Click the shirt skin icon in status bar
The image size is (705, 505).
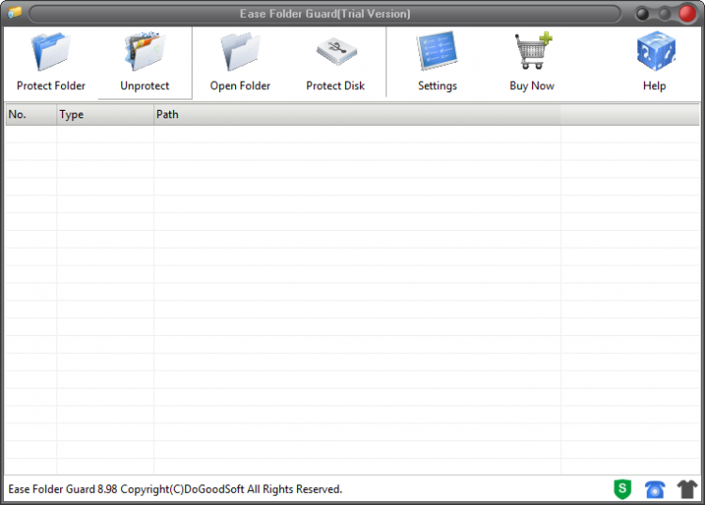pos(687,489)
